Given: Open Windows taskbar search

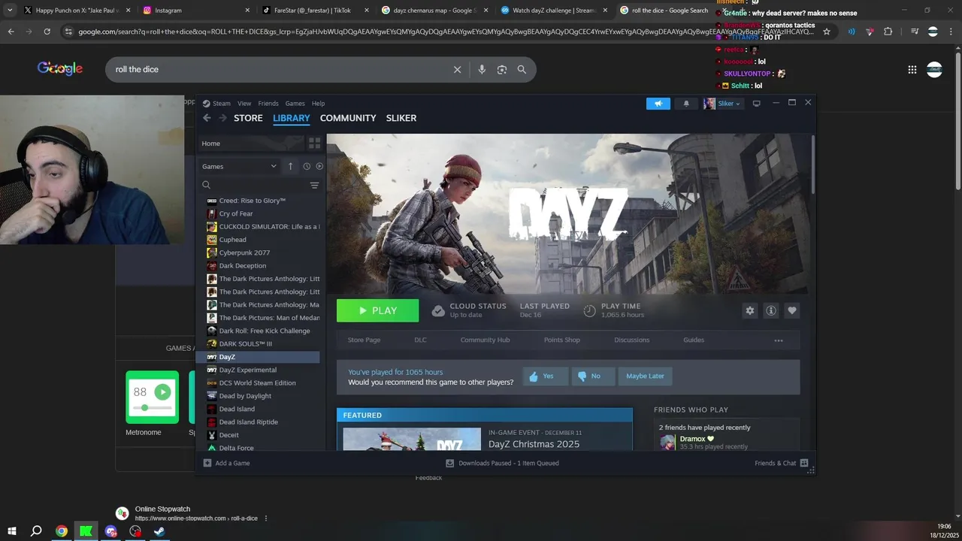Looking at the screenshot, I should [36, 531].
